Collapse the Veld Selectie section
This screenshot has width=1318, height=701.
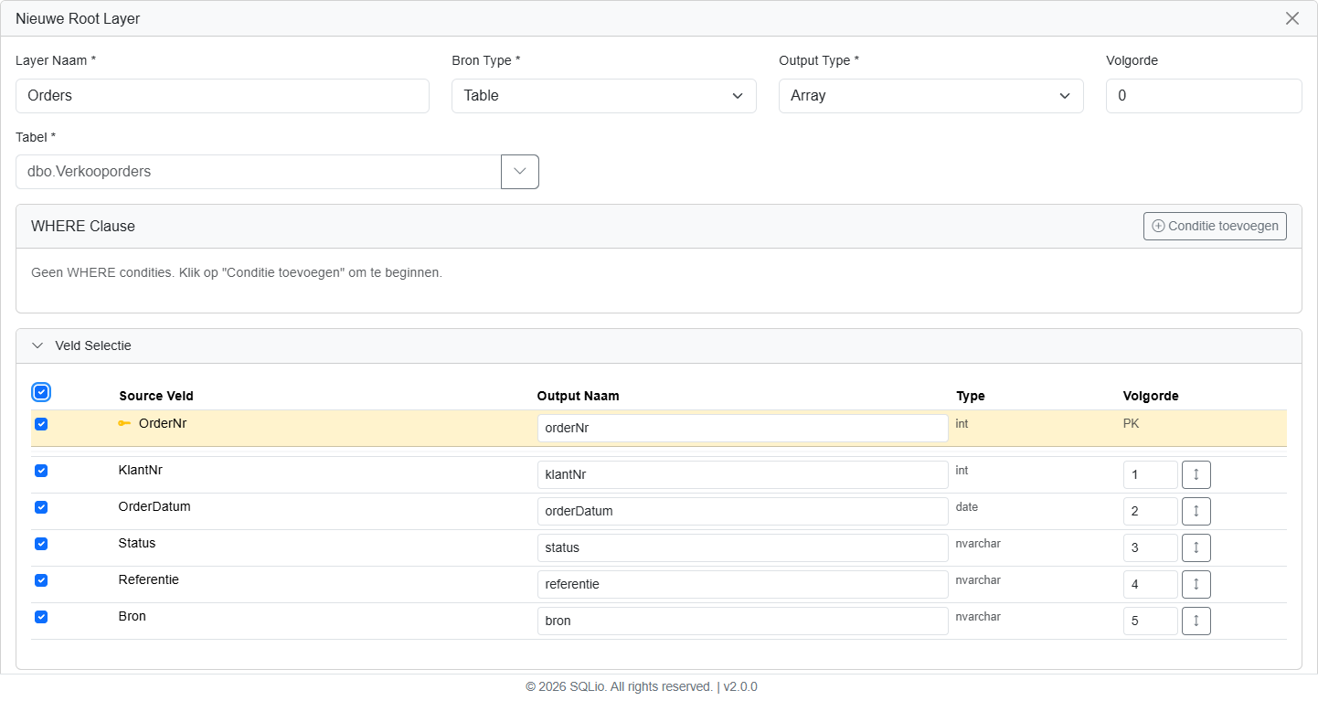pyautogui.click(x=37, y=345)
